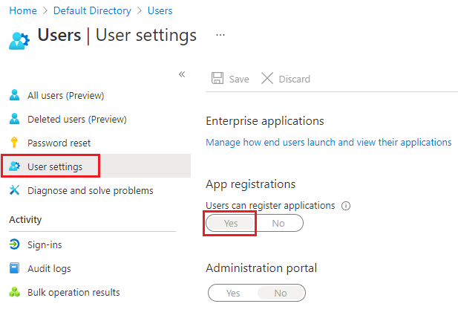Image resolution: width=458 pixels, height=321 pixels.
Task: Set Administration portal toggle to No
Action: [280, 293]
